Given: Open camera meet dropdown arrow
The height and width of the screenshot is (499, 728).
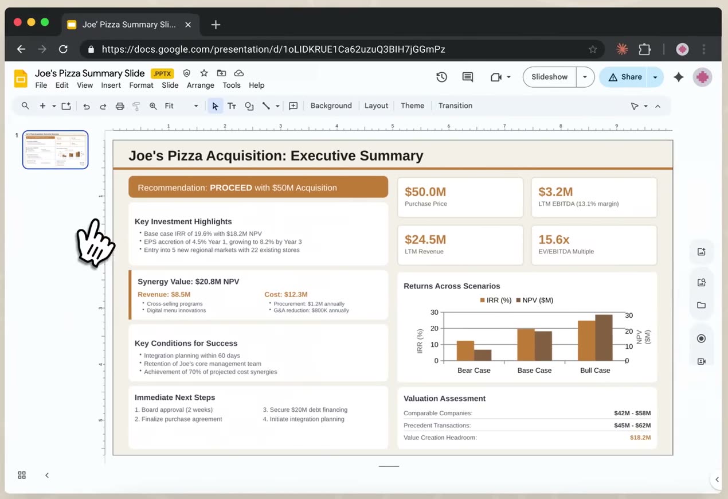Looking at the screenshot, I should click(508, 77).
